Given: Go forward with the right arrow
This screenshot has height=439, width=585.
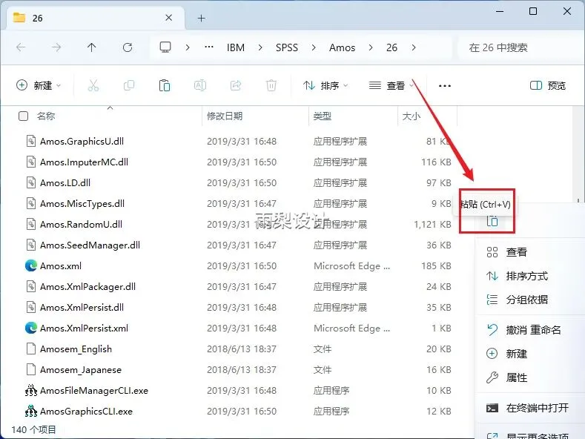Looking at the screenshot, I should (x=56, y=47).
